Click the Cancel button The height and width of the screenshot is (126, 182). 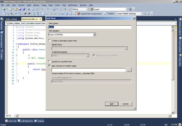[x=125, y=104]
